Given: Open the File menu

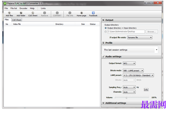Looking at the screenshot, I should tap(6, 8).
